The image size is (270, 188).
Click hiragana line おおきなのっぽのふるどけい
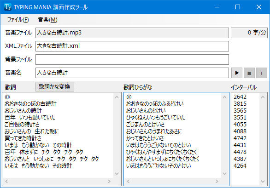pos(155,104)
